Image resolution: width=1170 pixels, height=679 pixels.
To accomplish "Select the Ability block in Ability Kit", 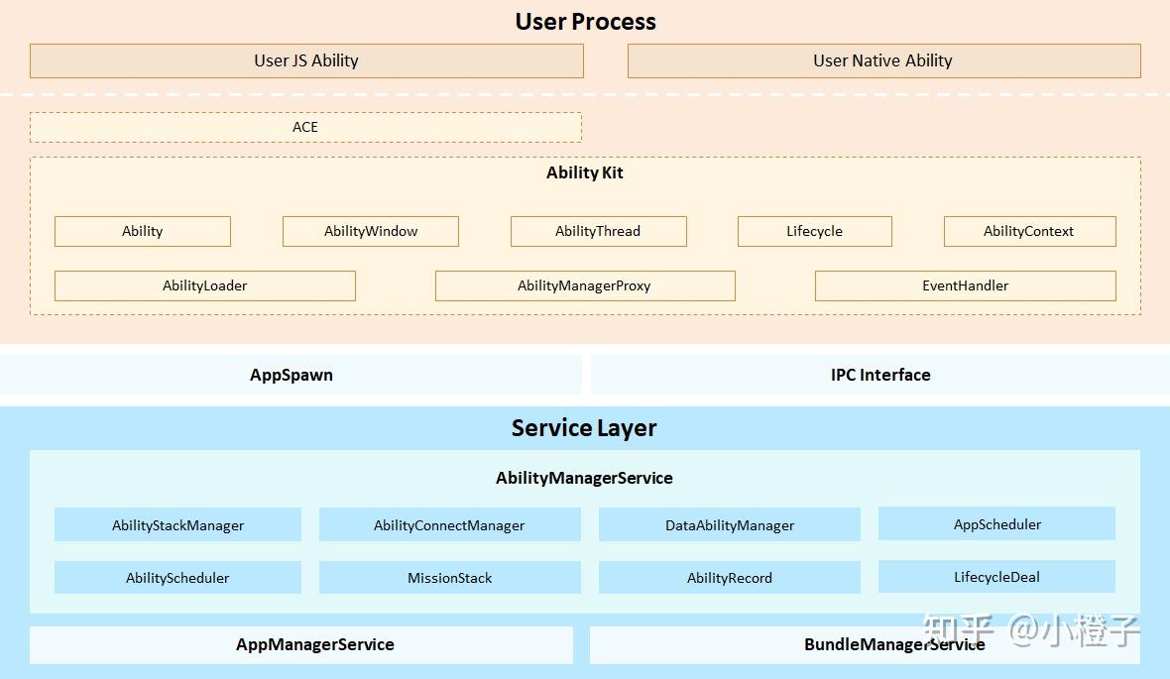I will point(142,231).
